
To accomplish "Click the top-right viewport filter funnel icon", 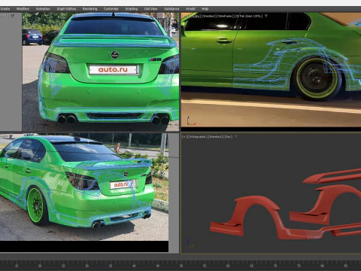I will pos(266,16).
